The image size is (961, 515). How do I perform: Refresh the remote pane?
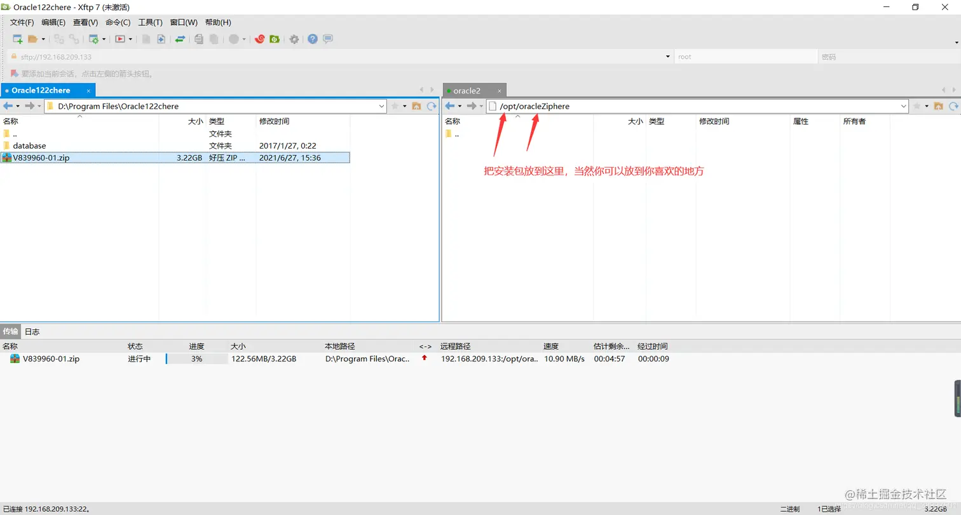pyautogui.click(x=953, y=106)
